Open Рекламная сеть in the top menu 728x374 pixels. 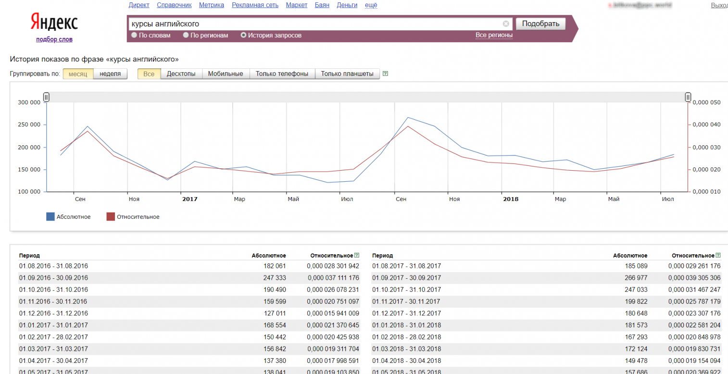pyautogui.click(x=255, y=5)
